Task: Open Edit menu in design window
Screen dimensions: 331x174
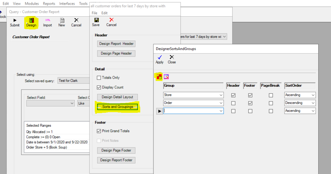Action: click(104, 13)
